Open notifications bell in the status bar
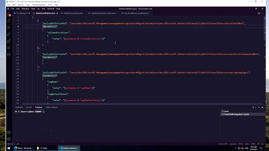 pos(262,144)
